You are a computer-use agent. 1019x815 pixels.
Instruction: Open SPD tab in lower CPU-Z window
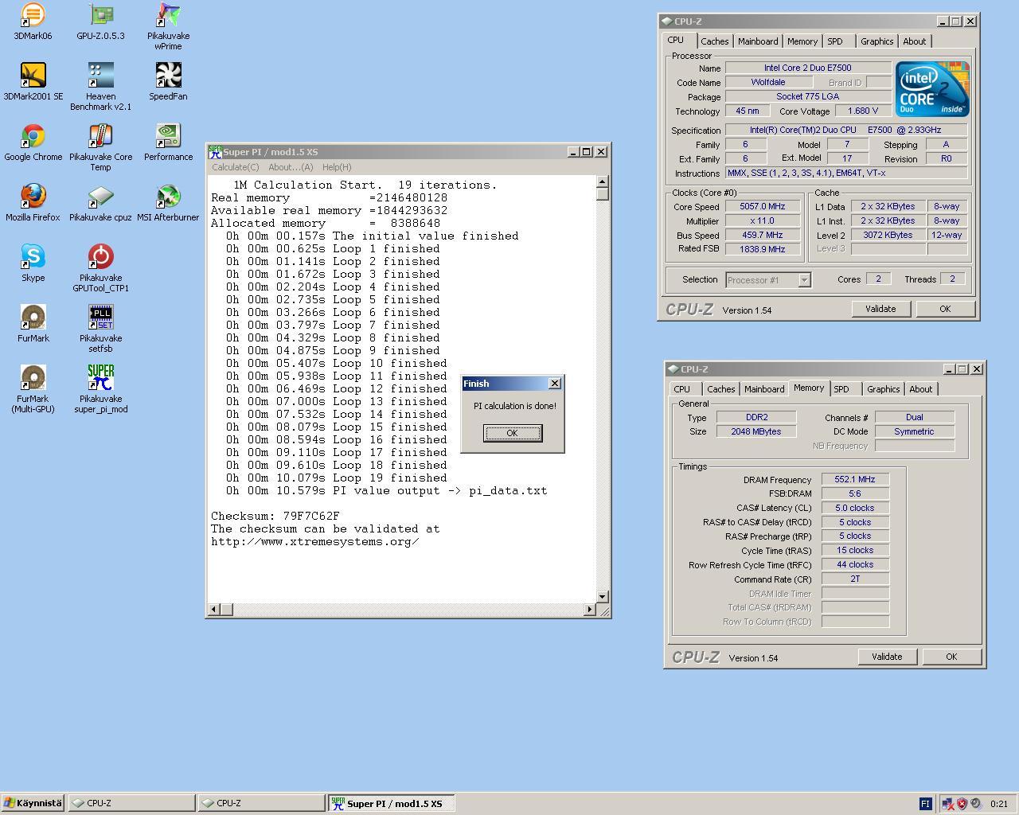pyautogui.click(x=841, y=389)
